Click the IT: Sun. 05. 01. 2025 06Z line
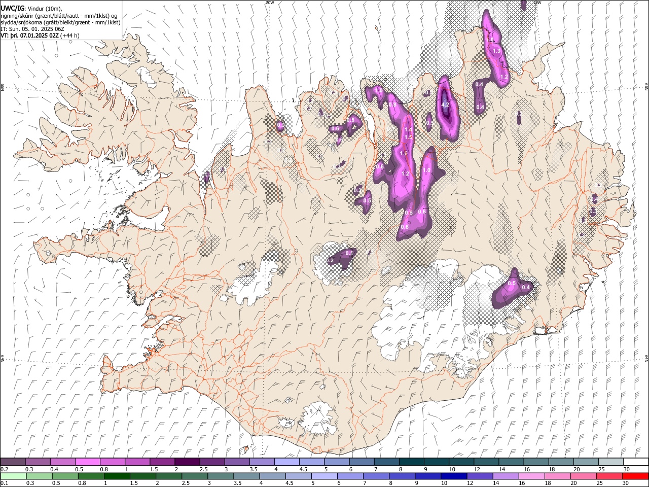This screenshot has height=487, width=649. tap(32, 29)
